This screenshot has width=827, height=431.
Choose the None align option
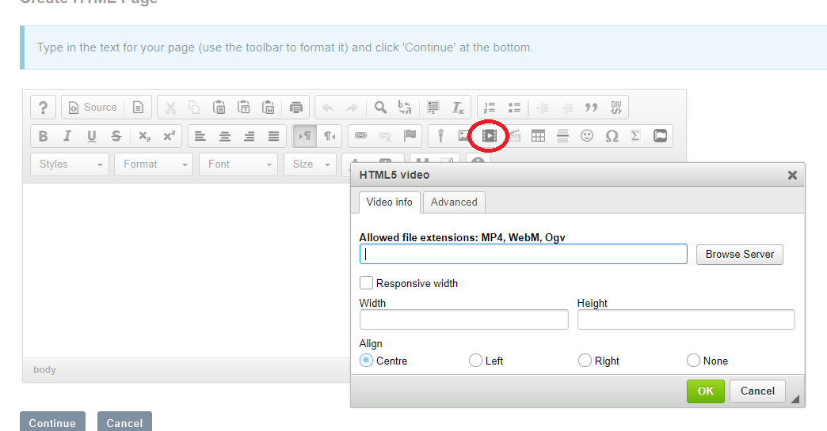(x=694, y=361)
